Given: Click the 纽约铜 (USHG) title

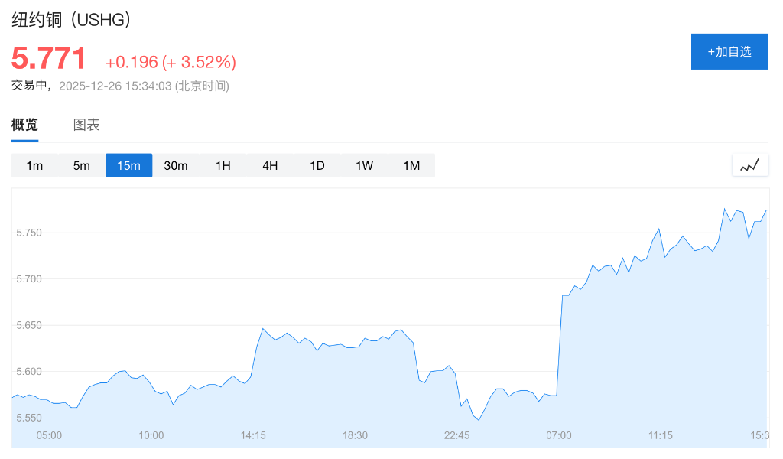Looking at the screenshot, I should [x=72, y=21].
